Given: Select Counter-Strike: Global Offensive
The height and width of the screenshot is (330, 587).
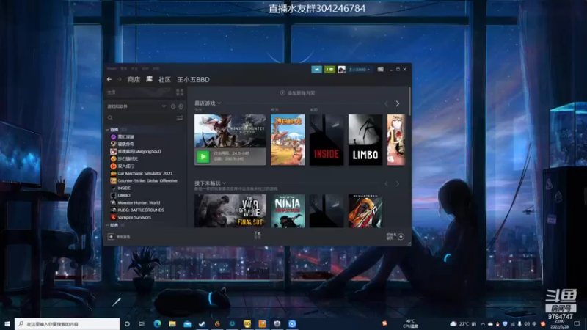Looking at the screenshot, I should [x=147, y=180].
